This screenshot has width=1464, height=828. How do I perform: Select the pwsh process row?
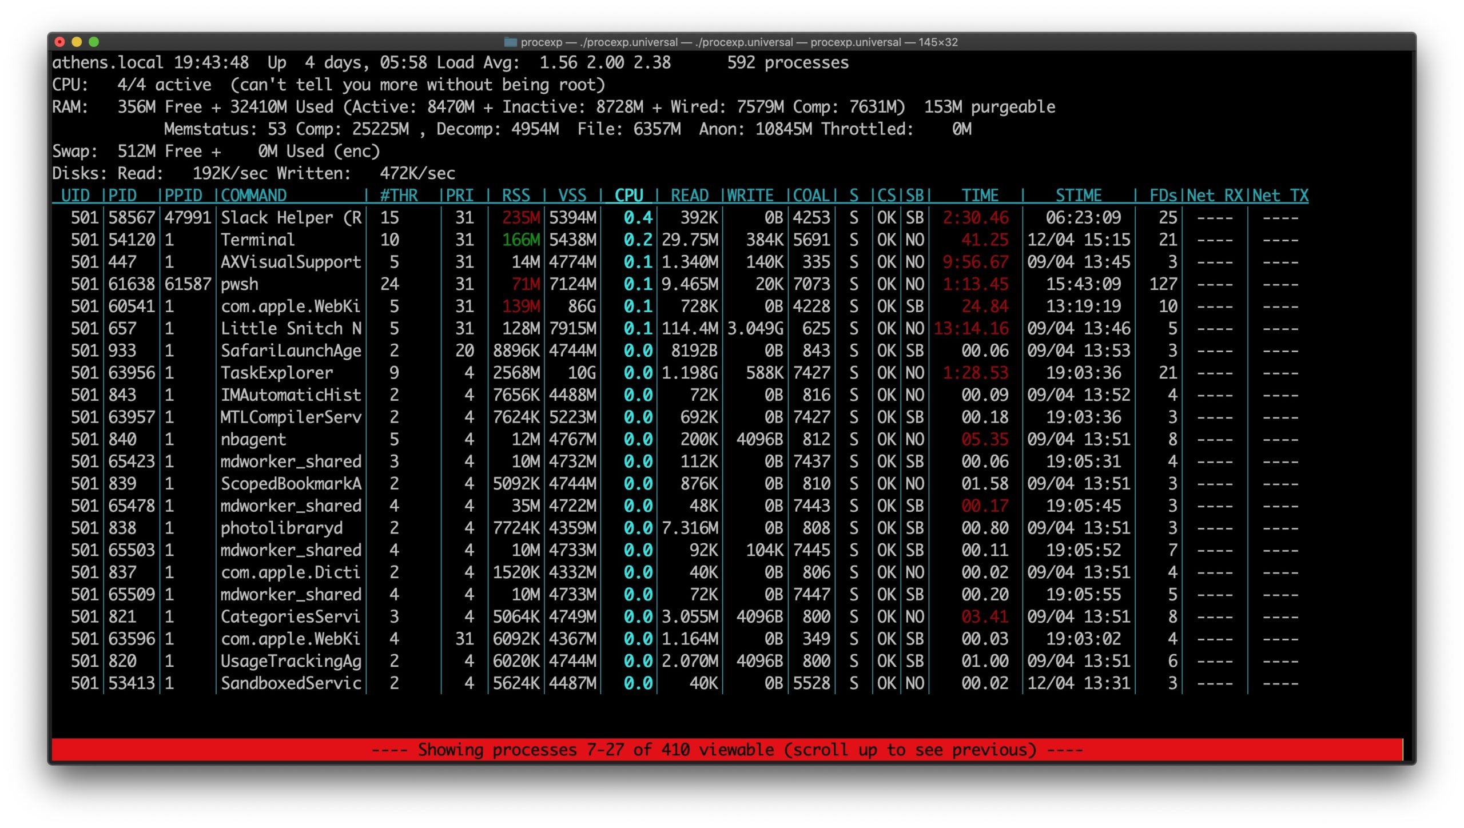[x=240, y=284]
